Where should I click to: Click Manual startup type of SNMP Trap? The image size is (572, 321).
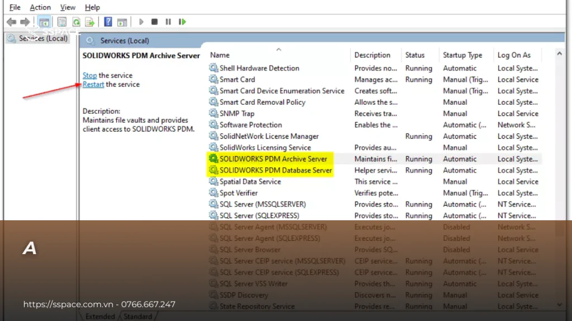pos(455,114)
